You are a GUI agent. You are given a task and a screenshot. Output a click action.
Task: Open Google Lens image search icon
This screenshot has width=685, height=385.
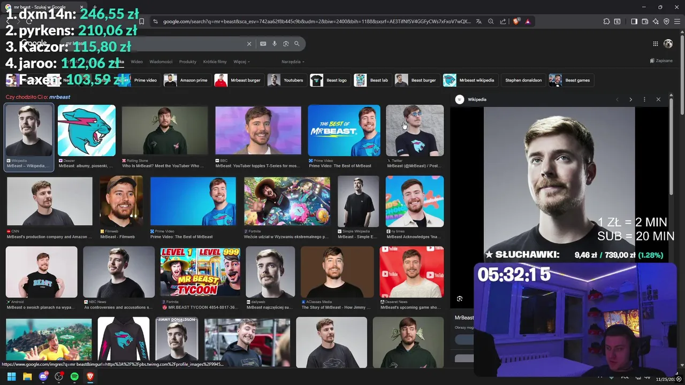pos(286,44)
